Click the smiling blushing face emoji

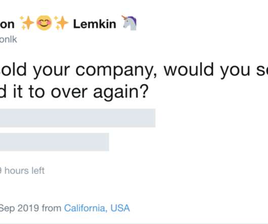click(x=44, y=23)
